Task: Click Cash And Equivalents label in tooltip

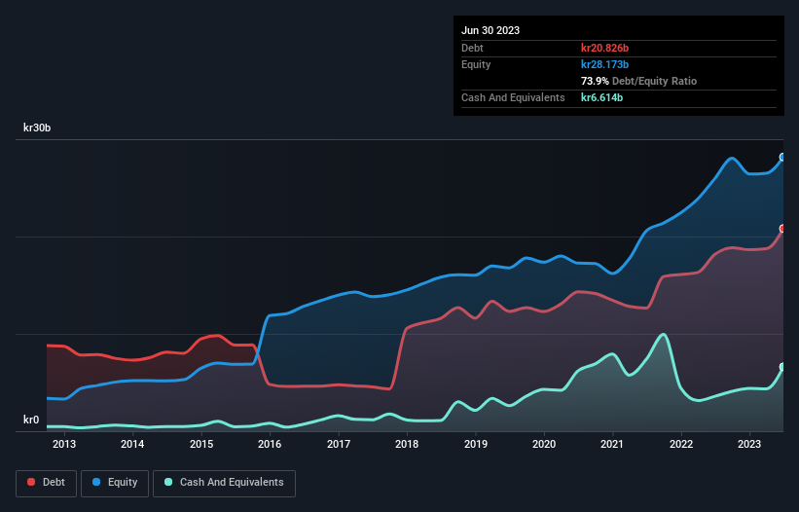Action: tap(513, 97)
